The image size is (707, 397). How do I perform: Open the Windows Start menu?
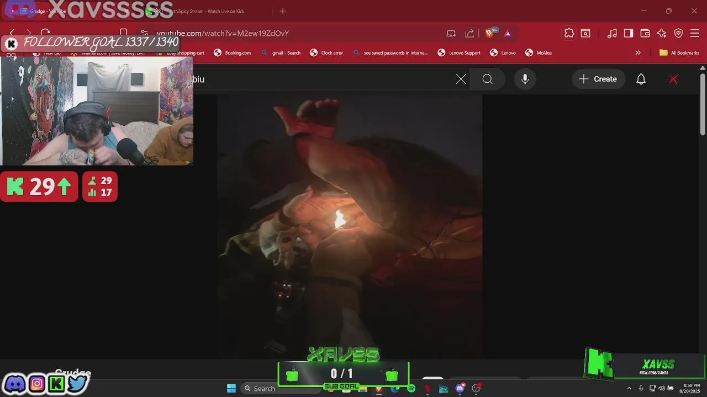pyautogui.click(x=231, y=388)
